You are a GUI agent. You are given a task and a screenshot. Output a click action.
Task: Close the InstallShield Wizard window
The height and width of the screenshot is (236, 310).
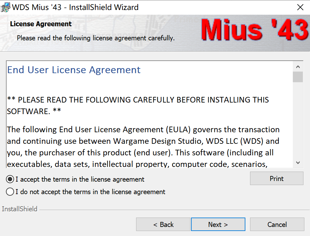(300, 7)
